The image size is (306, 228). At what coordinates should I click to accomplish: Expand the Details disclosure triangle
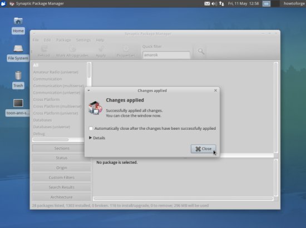(x=90, y=138)
